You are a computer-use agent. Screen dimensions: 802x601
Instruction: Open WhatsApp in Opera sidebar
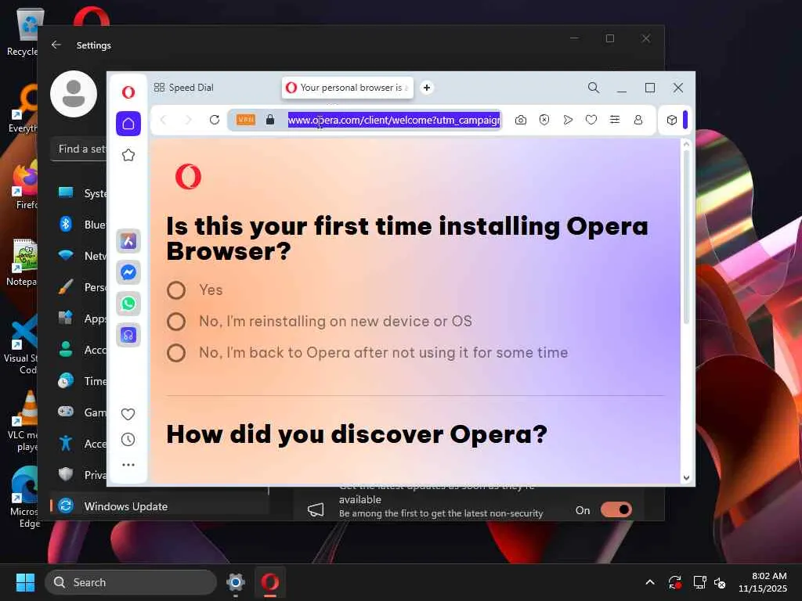[x=128, y=304]
